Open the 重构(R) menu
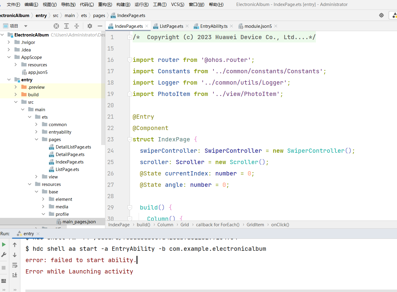The width and height of the screenshot is (397, 292). pos(105,4)
